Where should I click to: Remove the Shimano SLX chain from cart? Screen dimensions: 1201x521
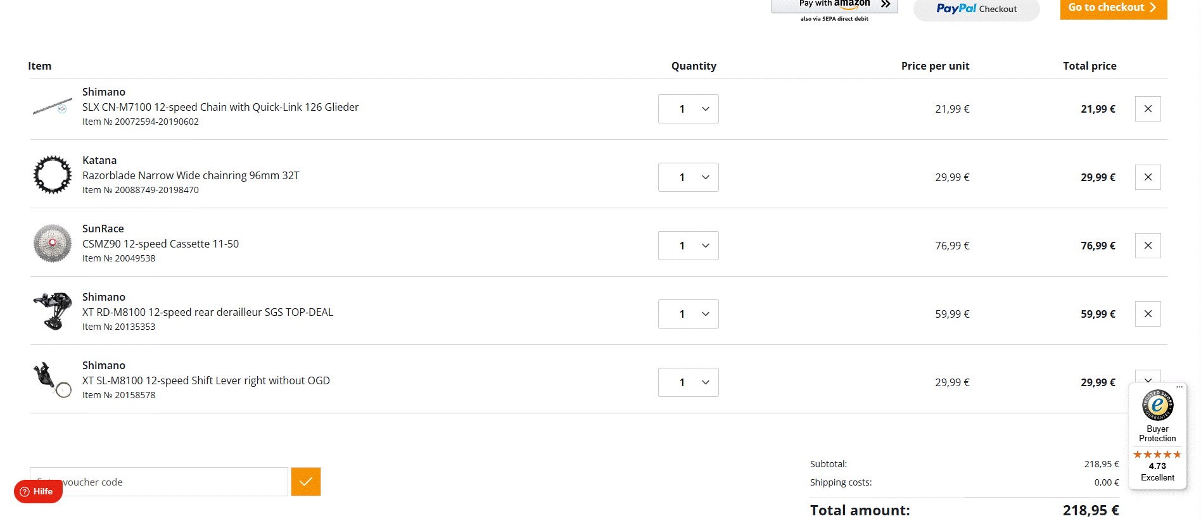(x=1148, y=109)
